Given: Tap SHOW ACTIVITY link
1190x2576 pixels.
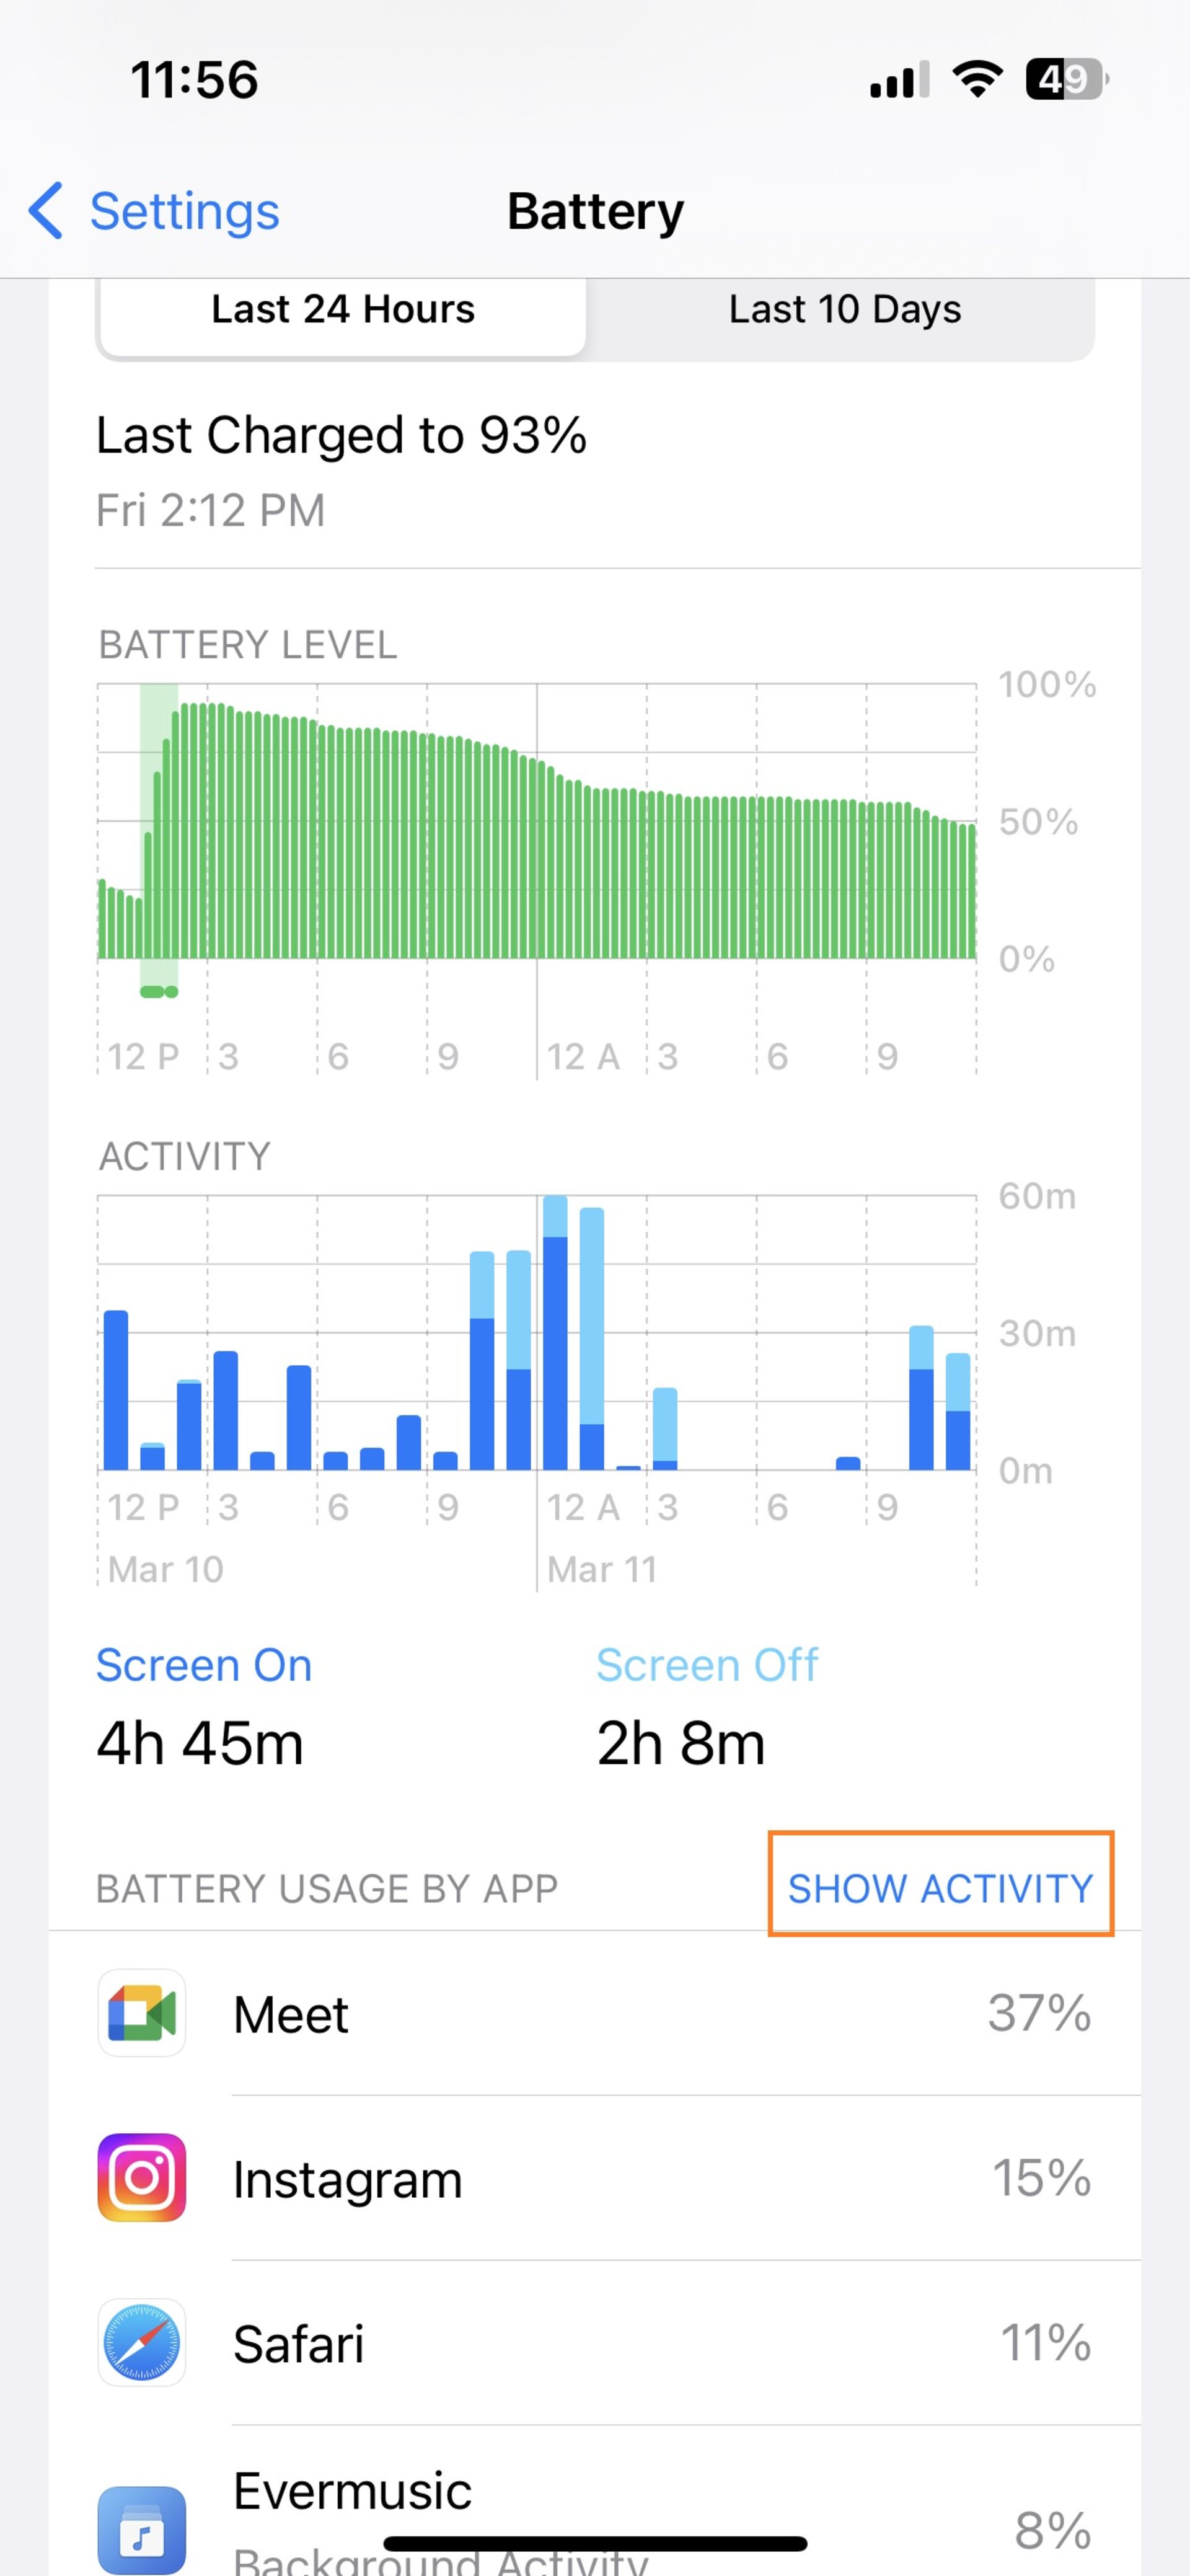Looking at the screenshot, I should tap(940, 1888).
